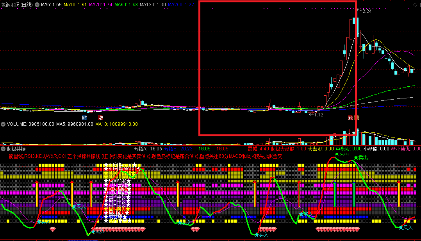This screenshot has width=421, height=241.
Task: Click the single pink diamond under first 买入
Action: [53, 229]
